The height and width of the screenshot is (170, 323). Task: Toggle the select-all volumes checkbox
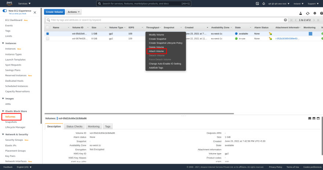[x=48, y=27]
